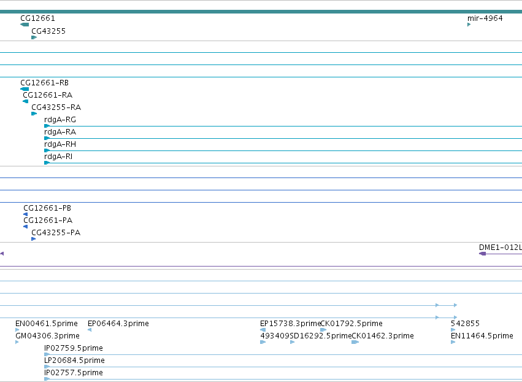Click the rdgA-RI transcript start glyph

coord(47,163)
